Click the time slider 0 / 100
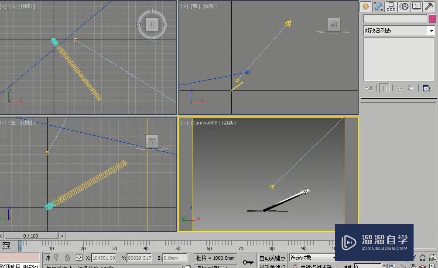Viewport: 438px width, 268px height. tap(31, 236)
